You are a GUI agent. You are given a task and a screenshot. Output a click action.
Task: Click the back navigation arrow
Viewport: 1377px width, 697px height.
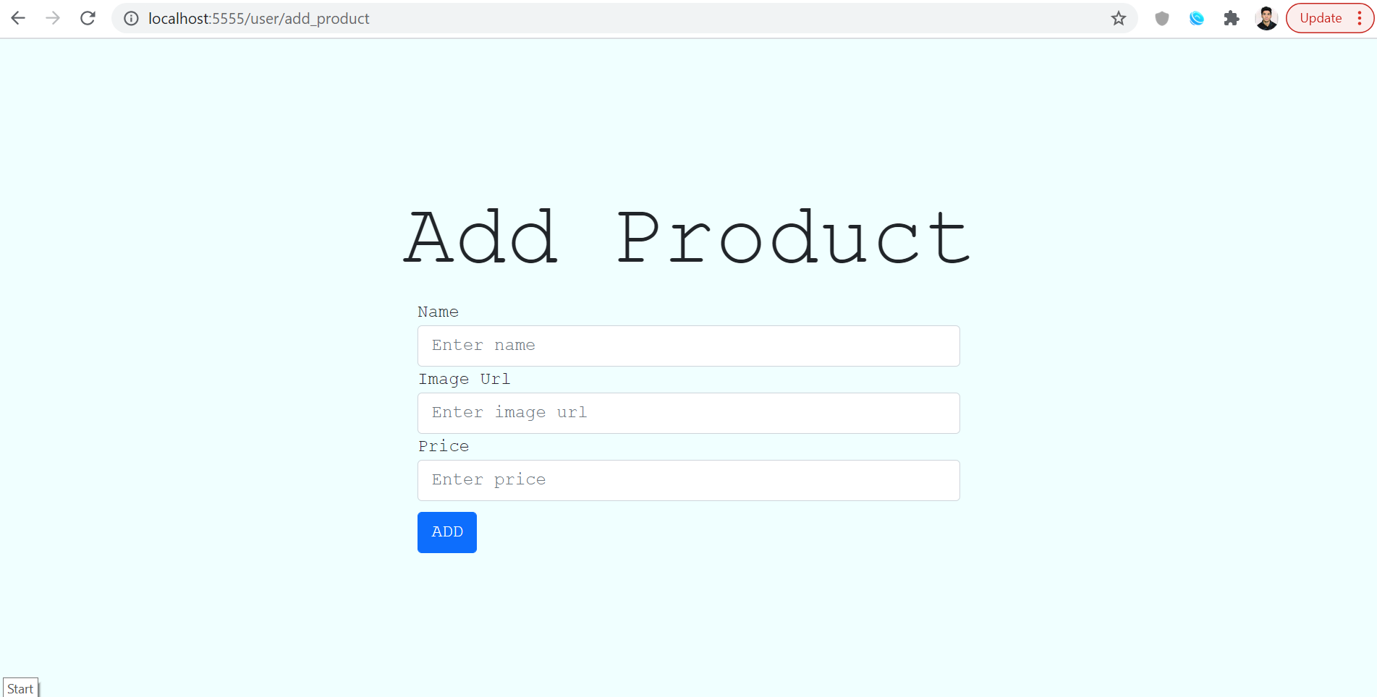18,18
